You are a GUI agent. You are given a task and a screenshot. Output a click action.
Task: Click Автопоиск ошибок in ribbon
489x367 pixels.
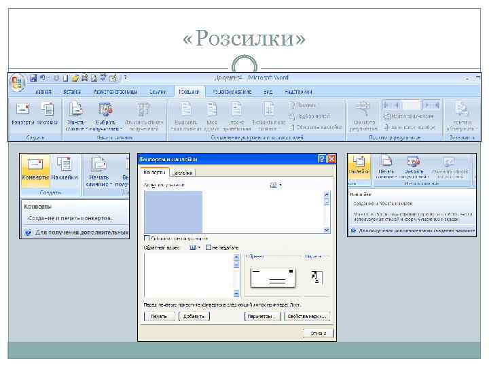pos(410,127)
